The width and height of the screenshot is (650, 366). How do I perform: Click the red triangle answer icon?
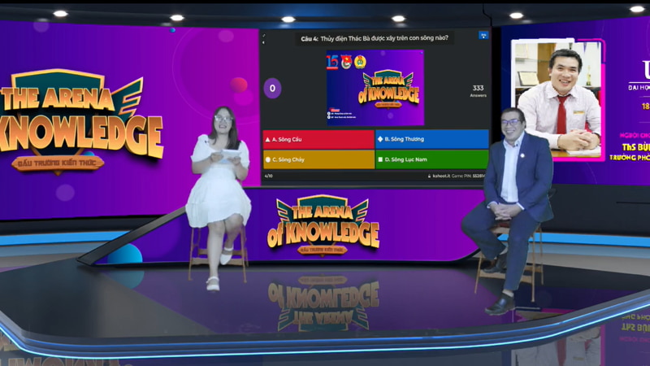tap(268, 139)
